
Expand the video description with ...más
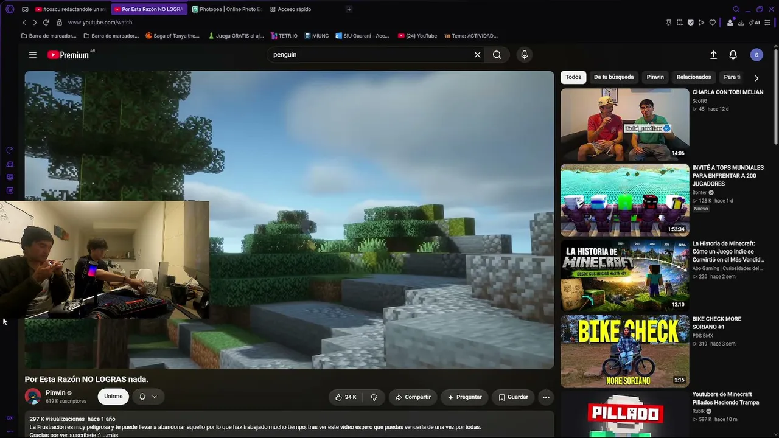tap(110, 435)
